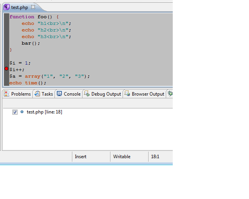Click the '$a = array("1", "2", "3");' line

pos(49,76)
